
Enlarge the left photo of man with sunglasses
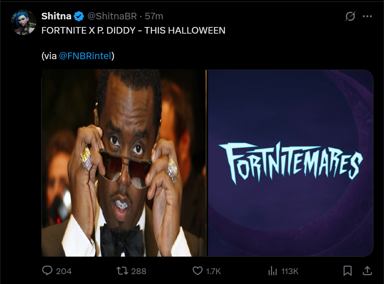[x=124, y=163]
